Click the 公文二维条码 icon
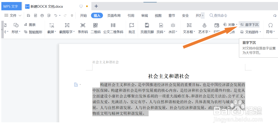 tap(113, 25)
